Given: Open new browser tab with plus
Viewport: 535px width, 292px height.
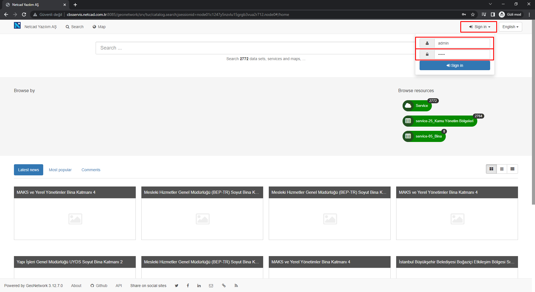Looking at the screenshot, I should coord(75,5).
